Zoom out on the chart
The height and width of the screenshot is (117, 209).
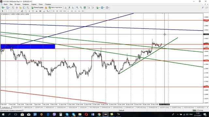81,7
